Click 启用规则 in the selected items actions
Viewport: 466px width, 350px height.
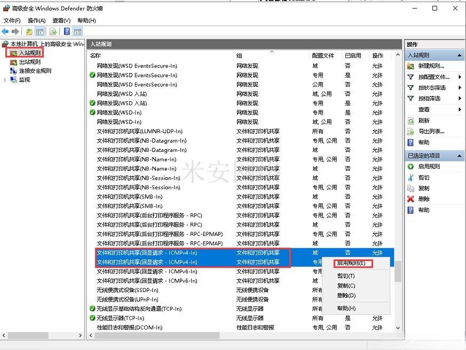point(429,167)
